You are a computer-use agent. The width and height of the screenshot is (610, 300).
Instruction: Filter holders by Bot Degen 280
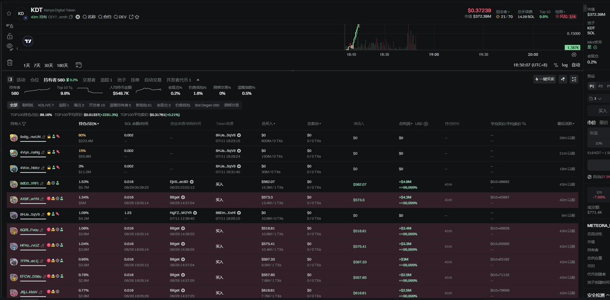point(207,105)
